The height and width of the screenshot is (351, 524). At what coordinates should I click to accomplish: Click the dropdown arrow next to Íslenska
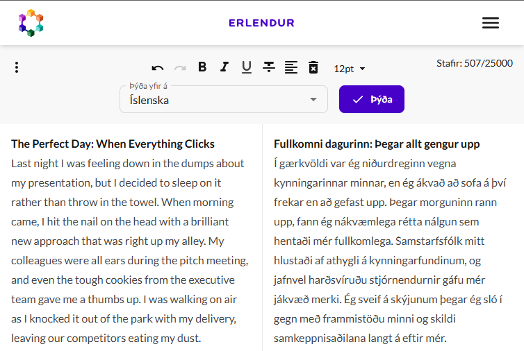pos(313,99)
